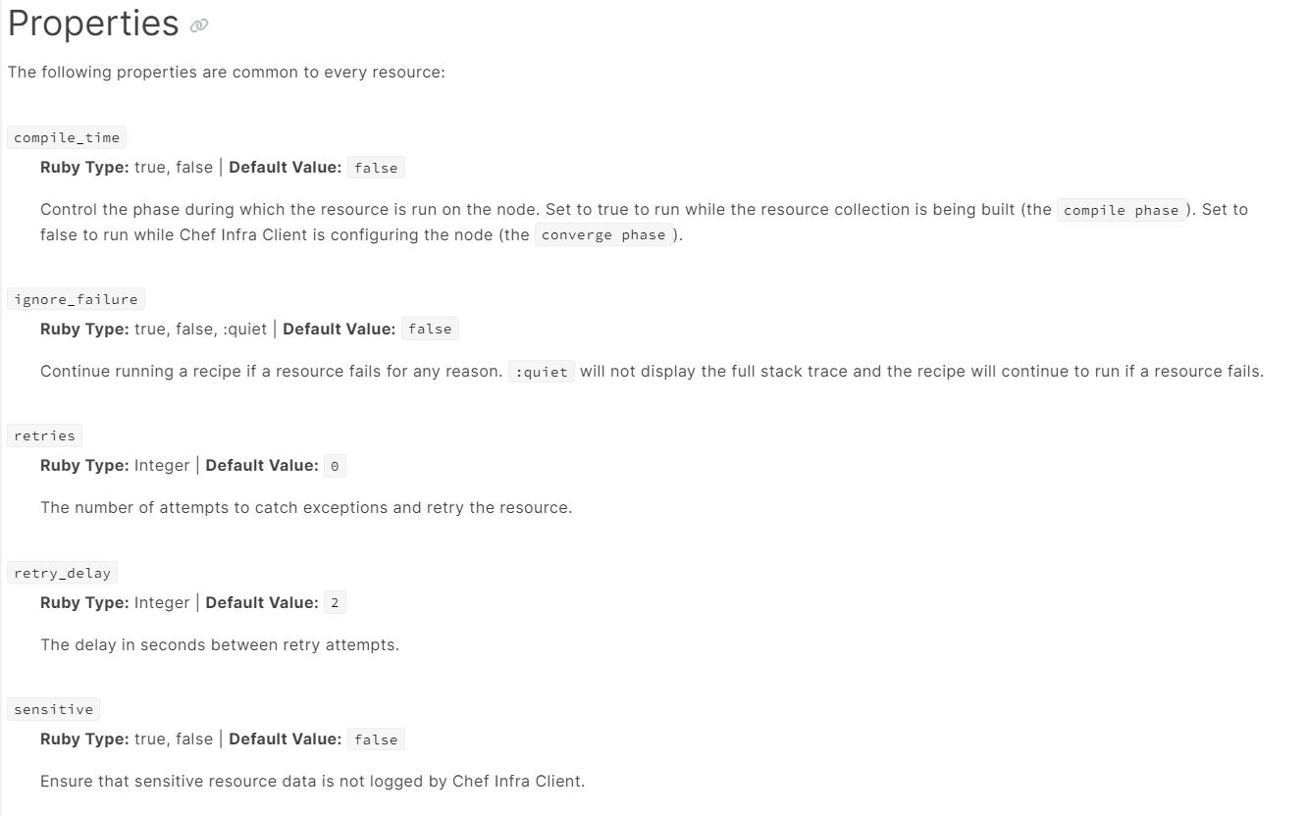
Task: Click the anchor link icon beside Properties
Action: 199,25
